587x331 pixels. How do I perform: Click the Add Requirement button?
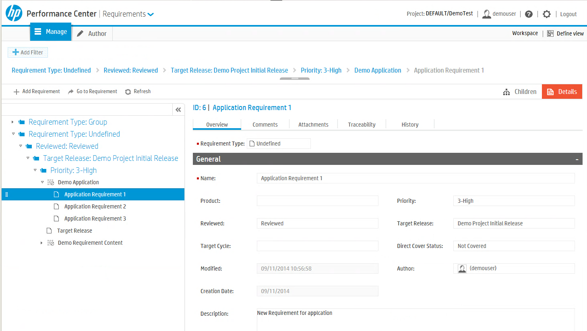pos(37,92)
